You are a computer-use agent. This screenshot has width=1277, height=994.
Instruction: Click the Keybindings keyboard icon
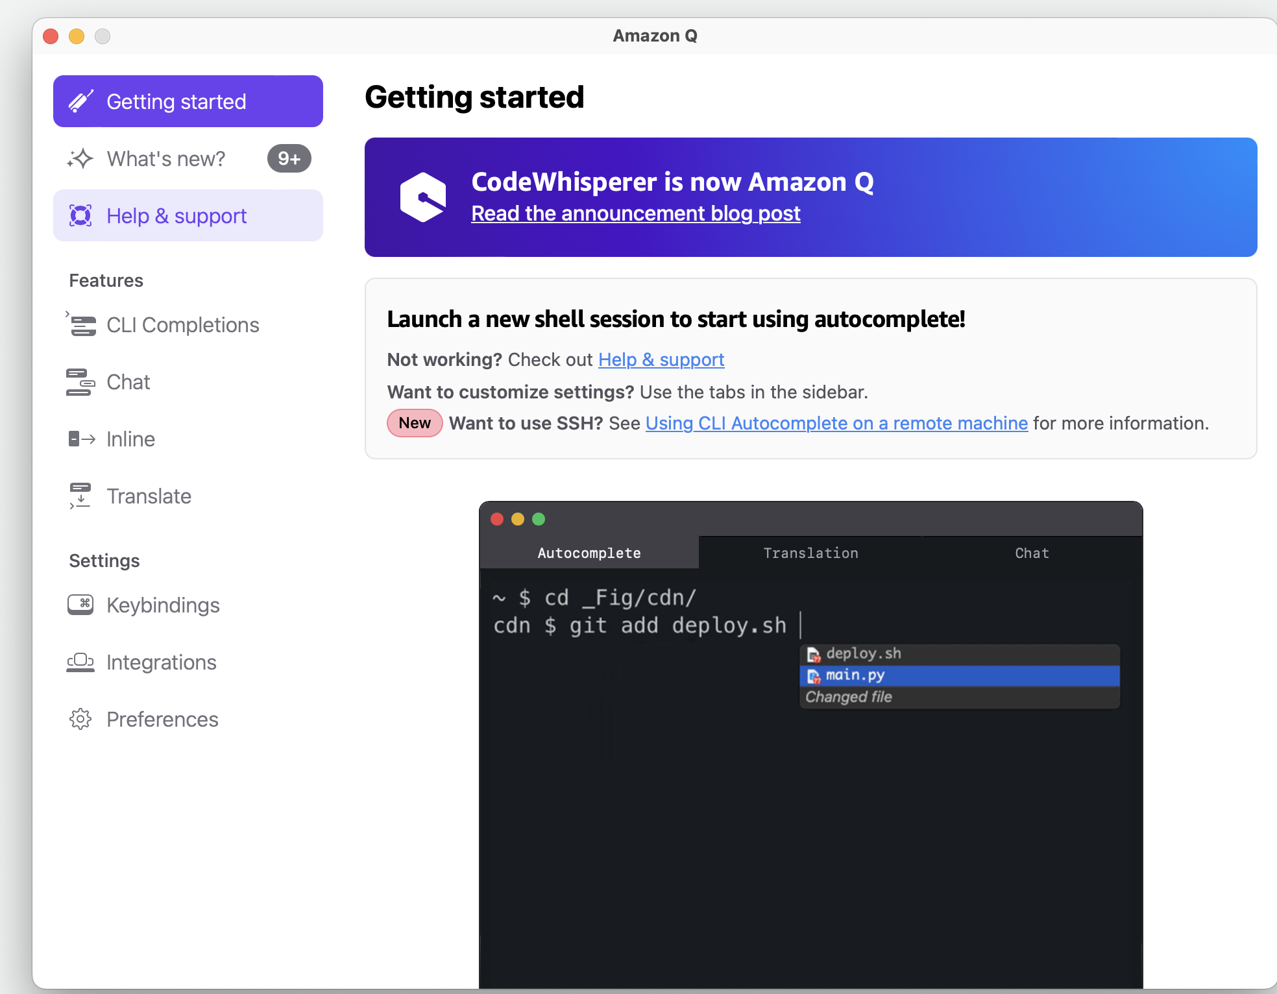click(80, 605)
